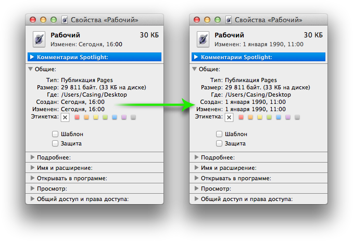Viewport: 353px width, 241px height.
Task: Choose the purple label in right window
Action: 288,117
